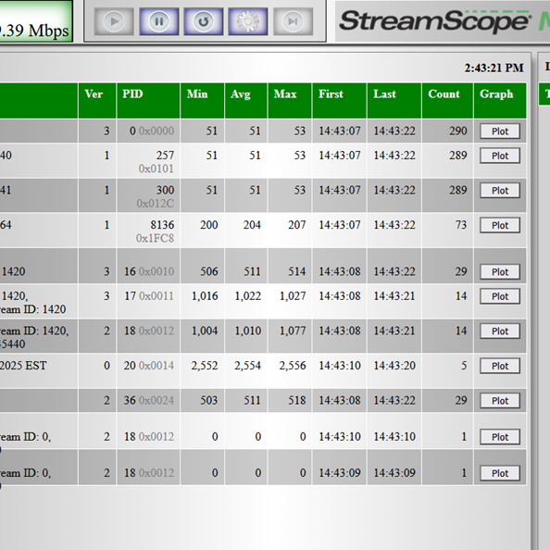Click the Min value 506
Screen dimensions: 550x550
click(x=208, y=271)
